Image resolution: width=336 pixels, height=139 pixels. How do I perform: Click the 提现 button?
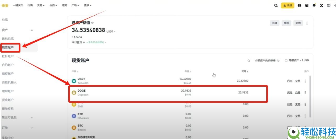(286, 23)
